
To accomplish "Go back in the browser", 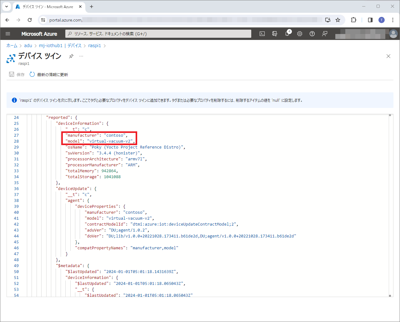I will [7, 20].
